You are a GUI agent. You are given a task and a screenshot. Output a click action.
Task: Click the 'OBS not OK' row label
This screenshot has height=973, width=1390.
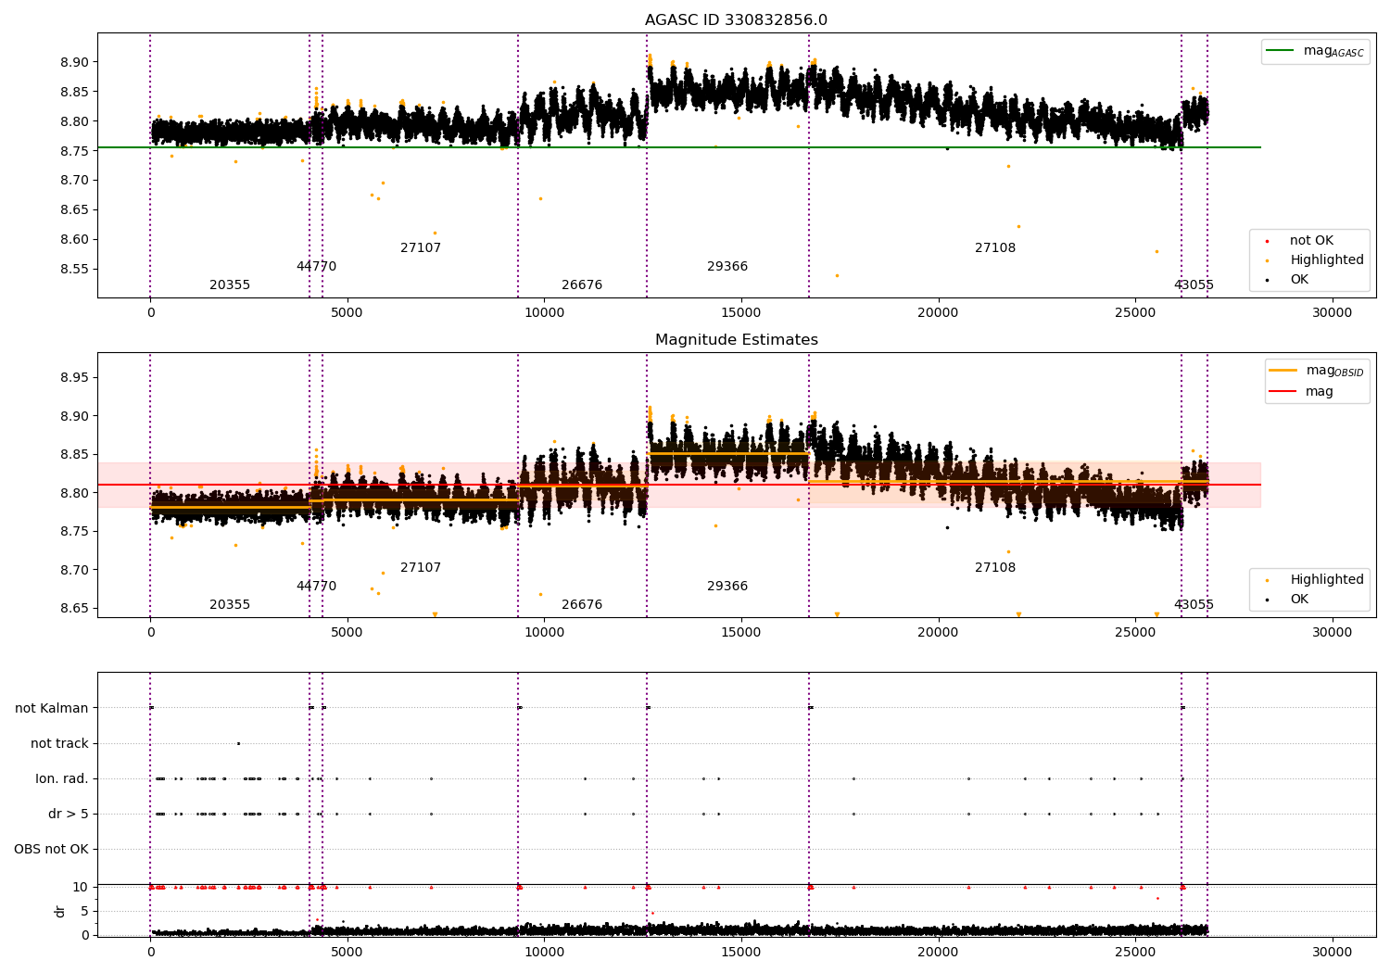click(x=51, y=850)
